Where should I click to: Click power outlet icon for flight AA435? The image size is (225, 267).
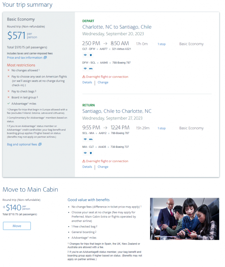point(91,153)
